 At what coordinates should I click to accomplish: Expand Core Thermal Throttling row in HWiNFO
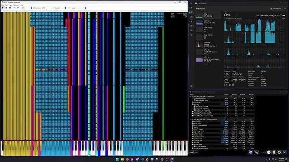click(192, 106)
